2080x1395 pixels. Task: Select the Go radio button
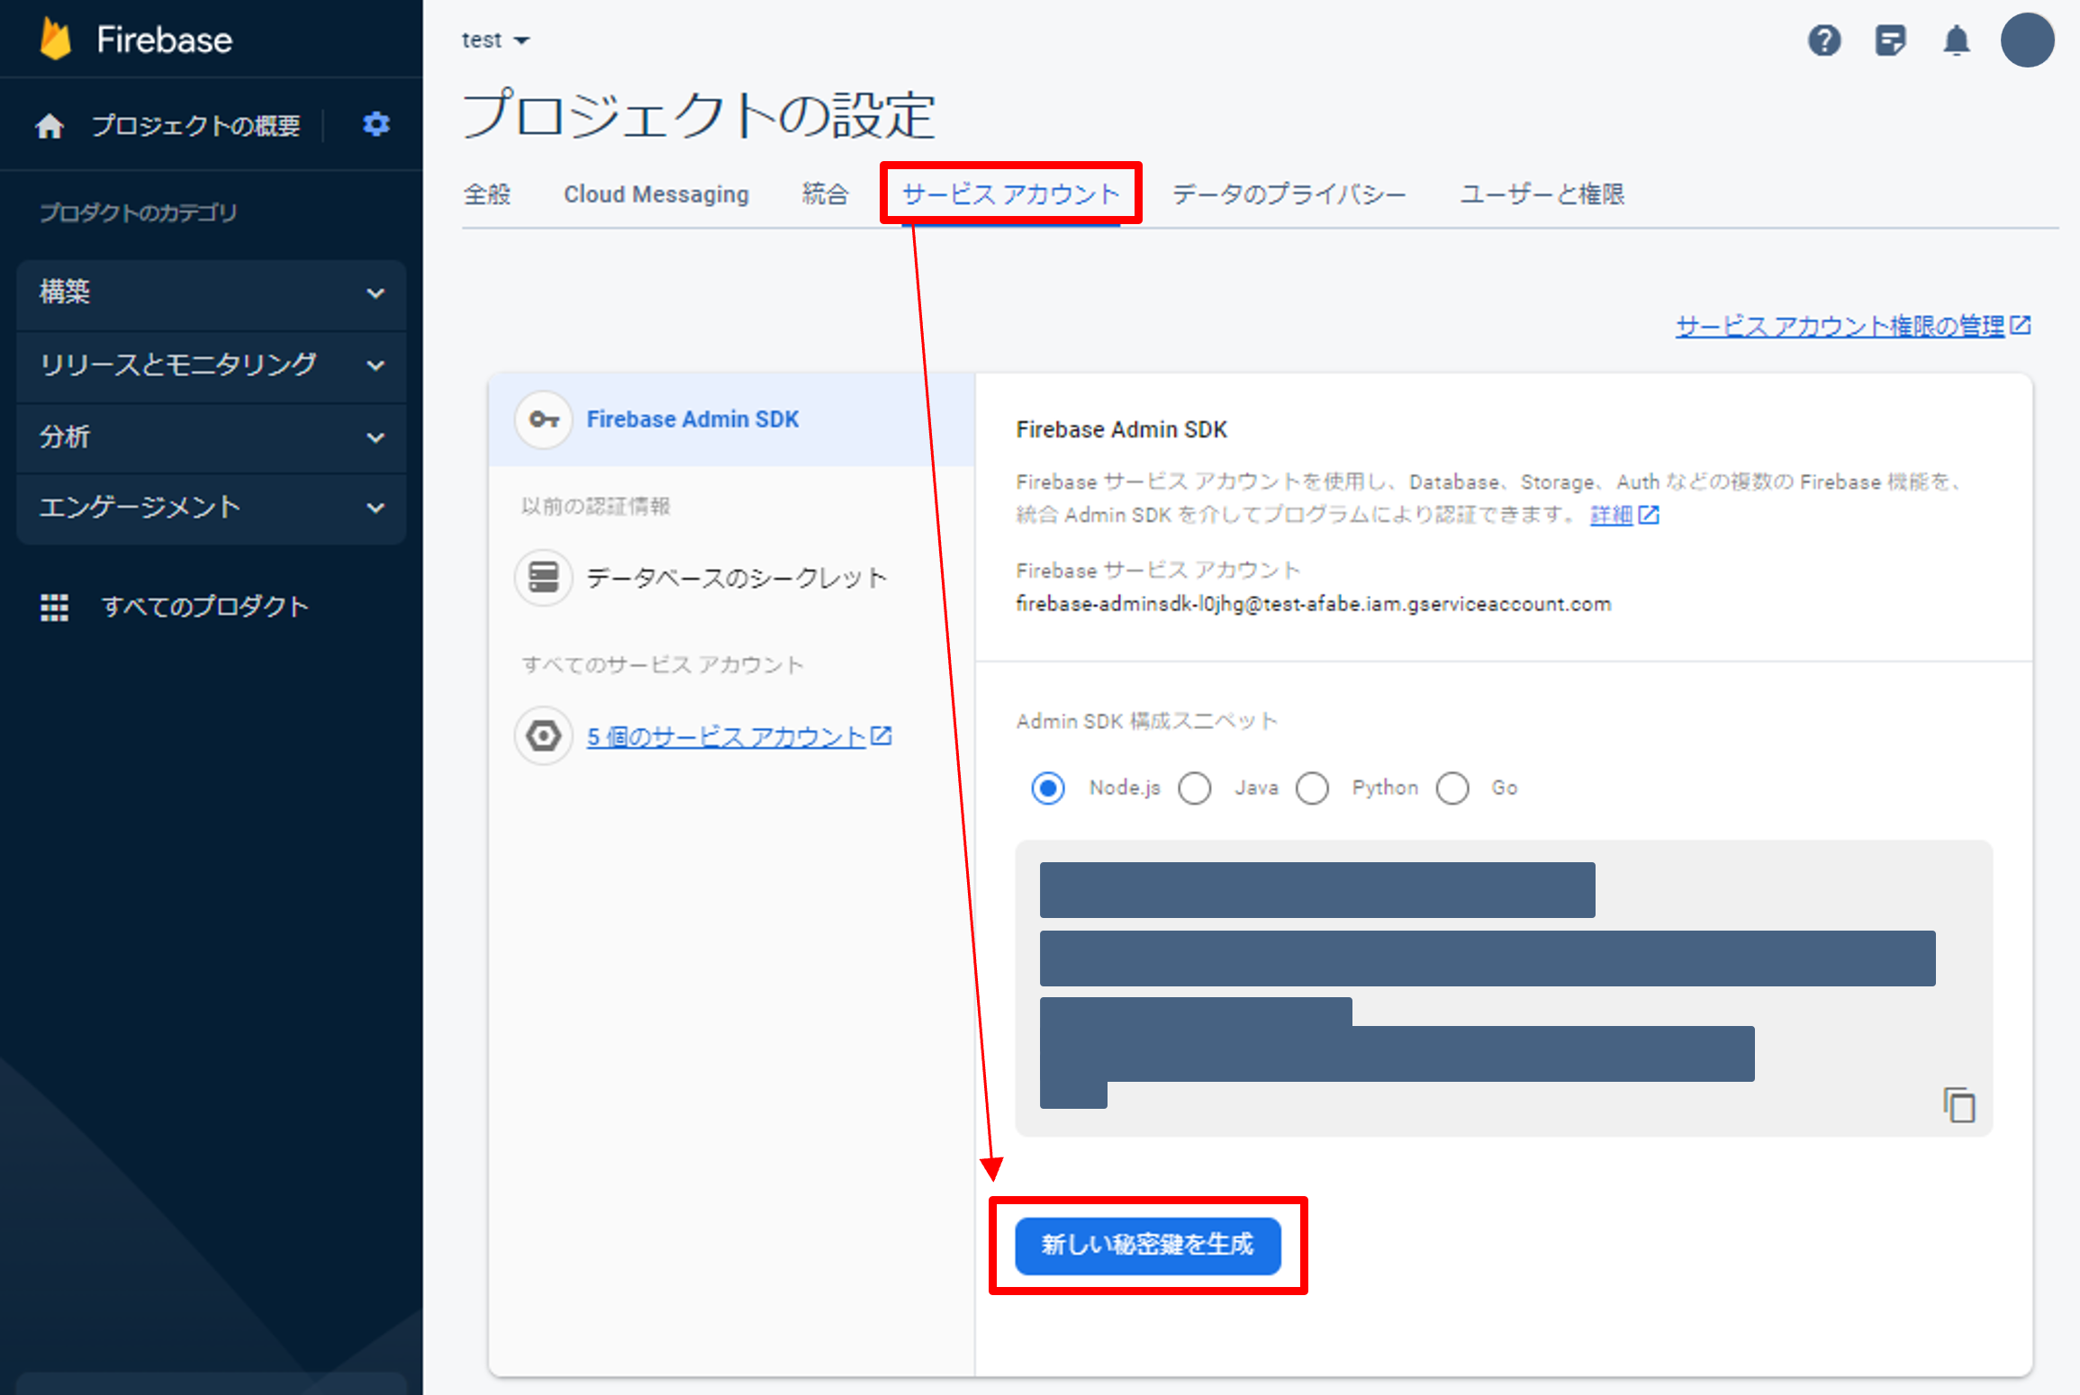(1452, 788)
